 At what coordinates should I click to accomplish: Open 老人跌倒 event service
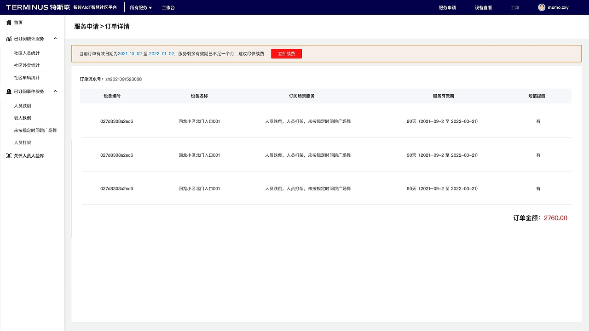[x=23, y=118]
